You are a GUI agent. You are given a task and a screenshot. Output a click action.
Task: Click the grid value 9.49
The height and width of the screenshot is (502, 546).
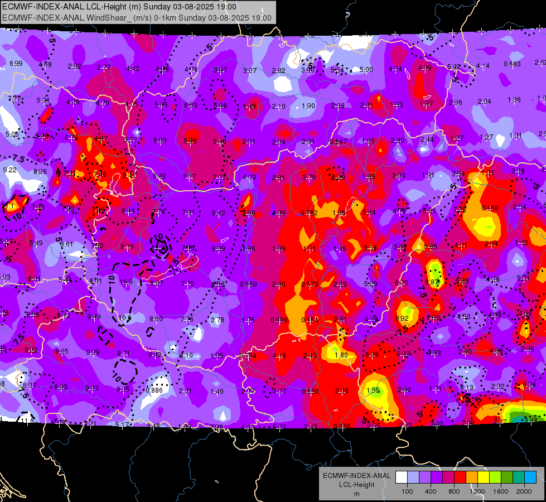tap(94, 317)
